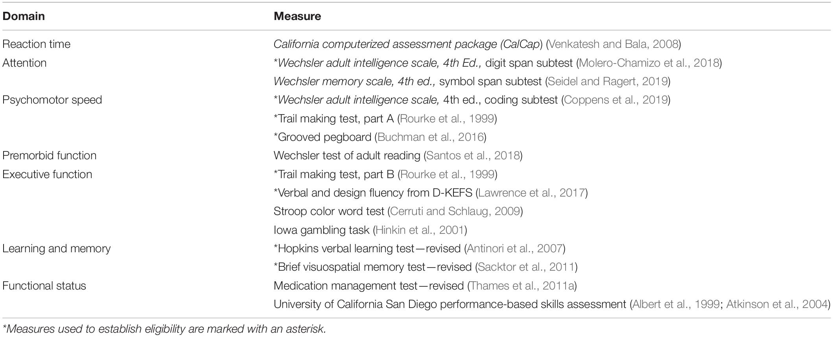833x337 pixels.
Task: Follow the Santos et al., 2018 reference
Action: 473,155
